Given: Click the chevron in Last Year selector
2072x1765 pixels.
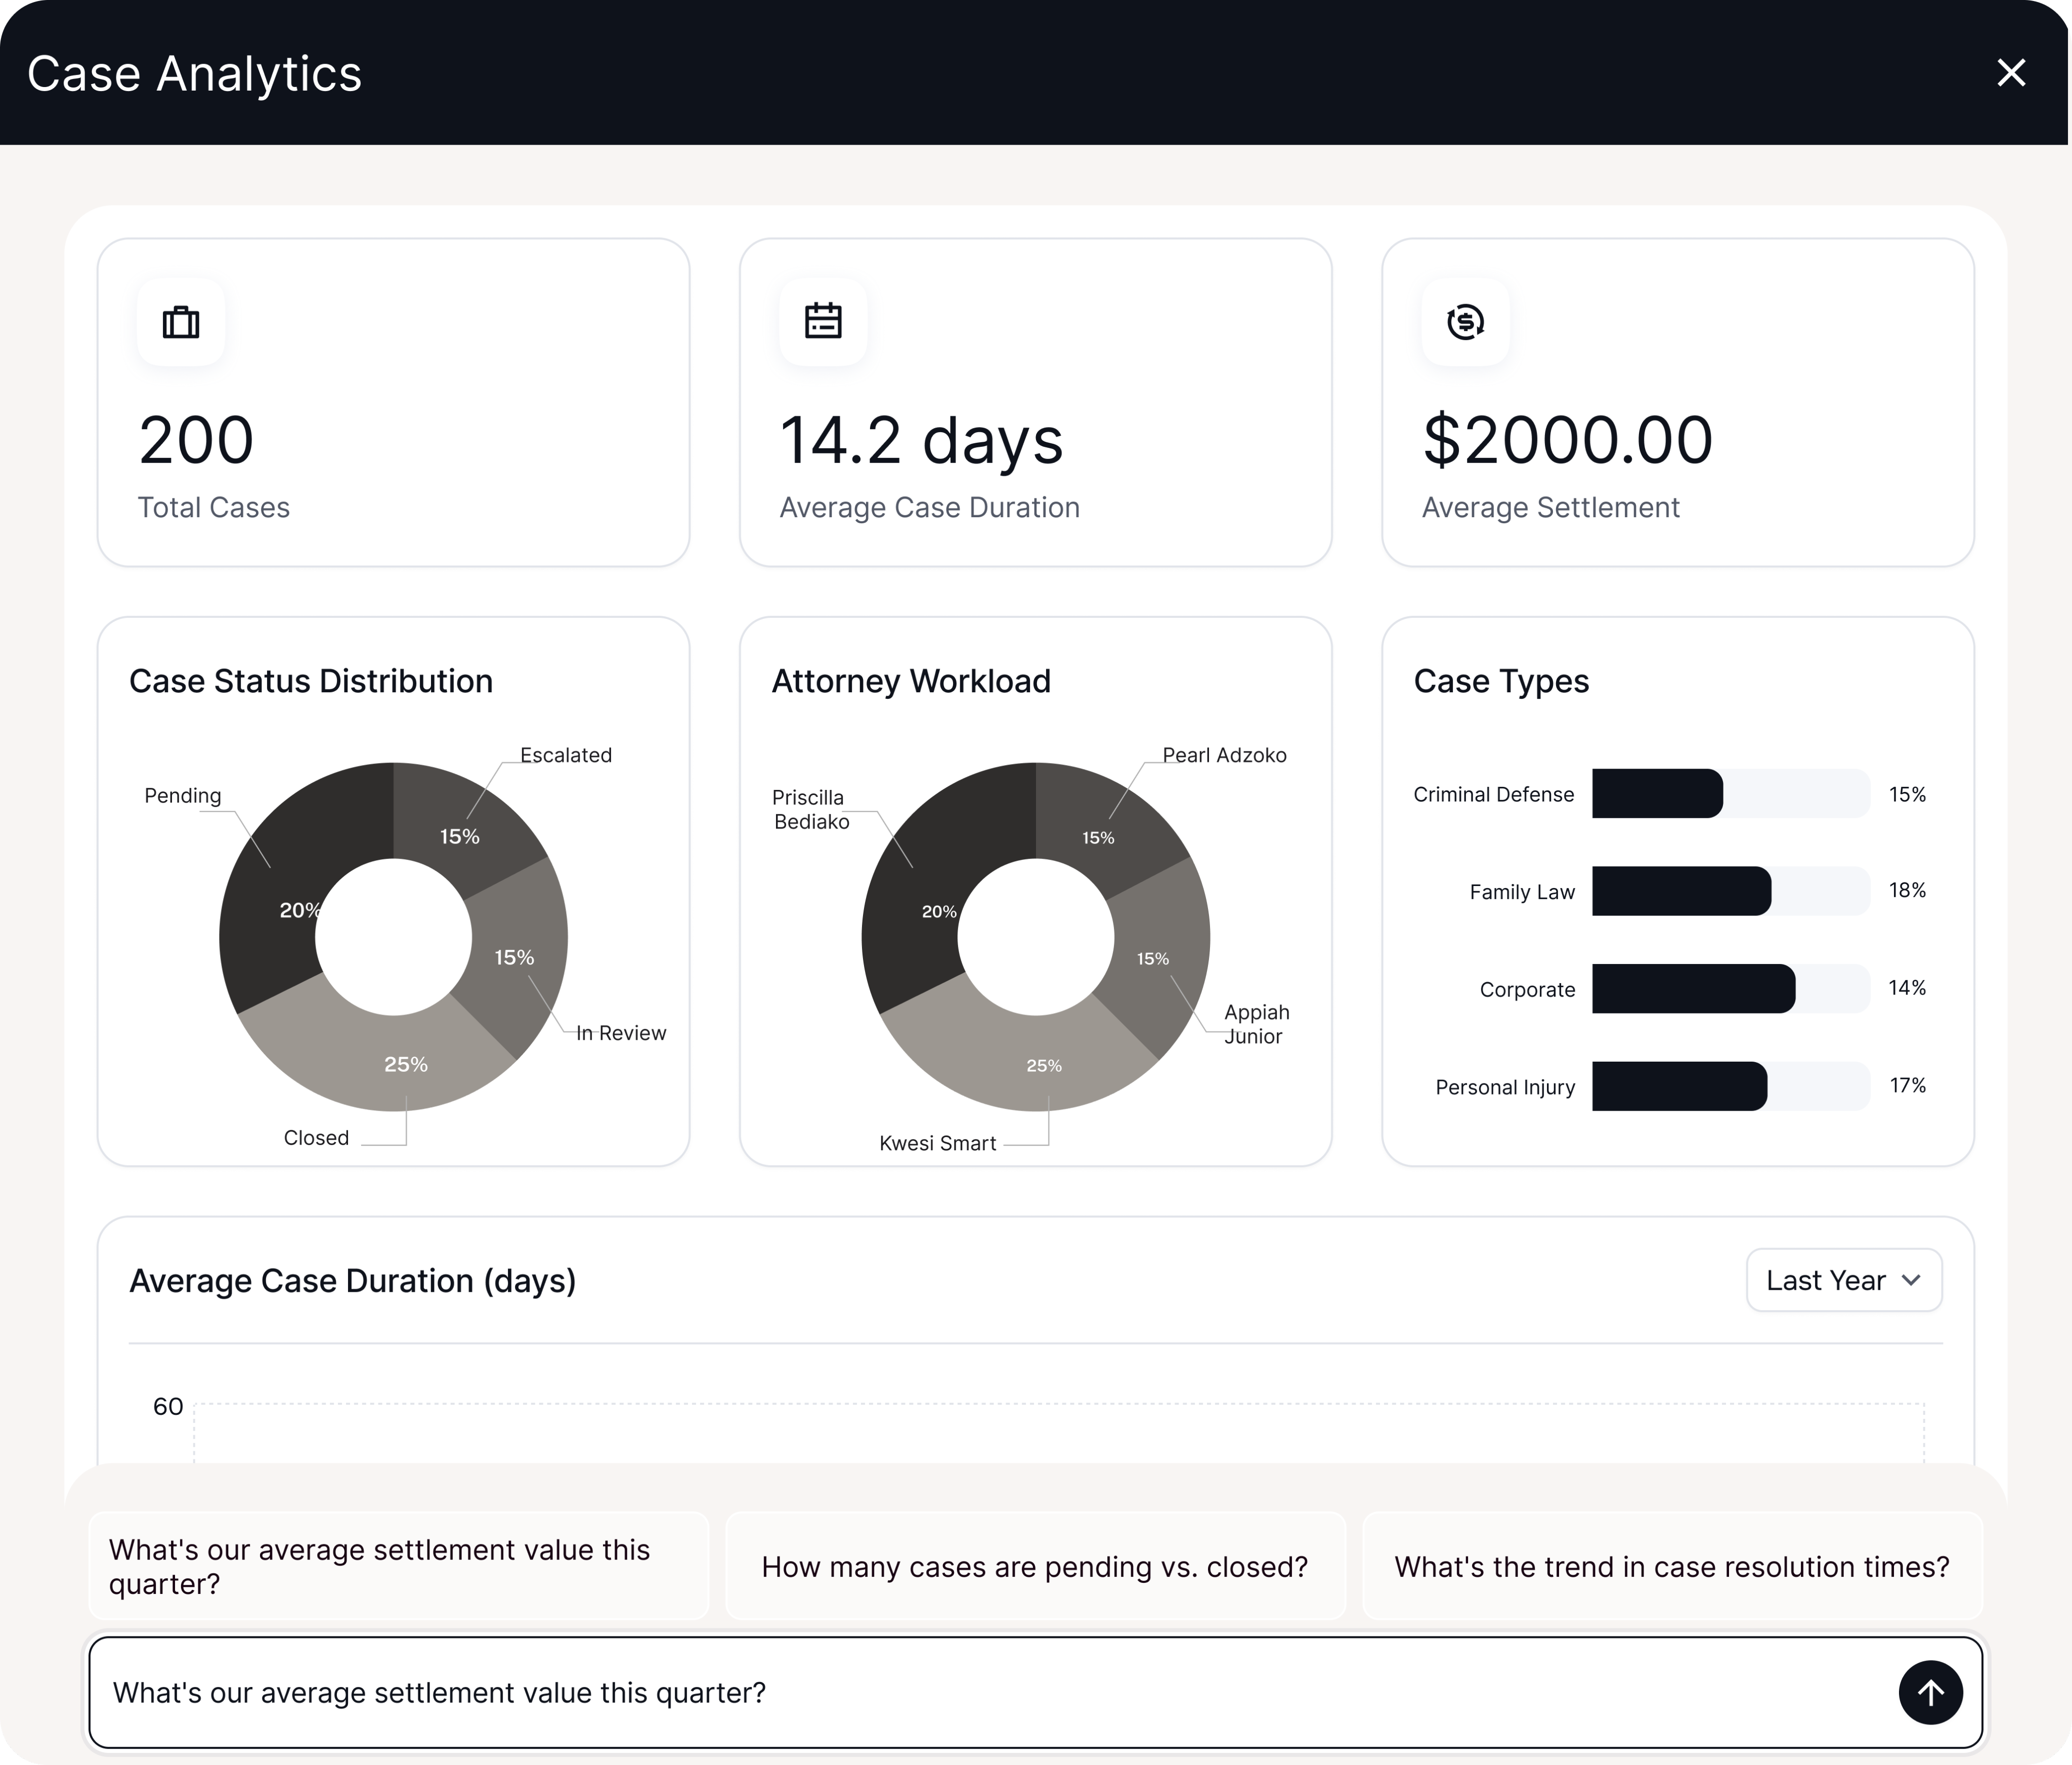Looking at the screenshot, I should [1911, 1280].
